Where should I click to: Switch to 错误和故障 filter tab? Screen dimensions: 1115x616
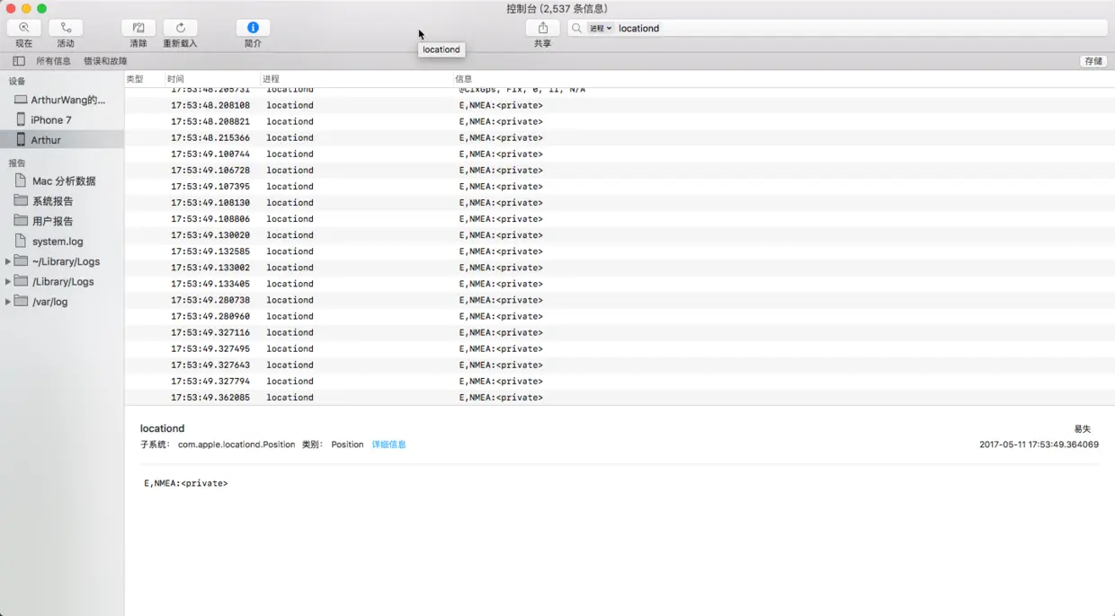coord(105,61)
